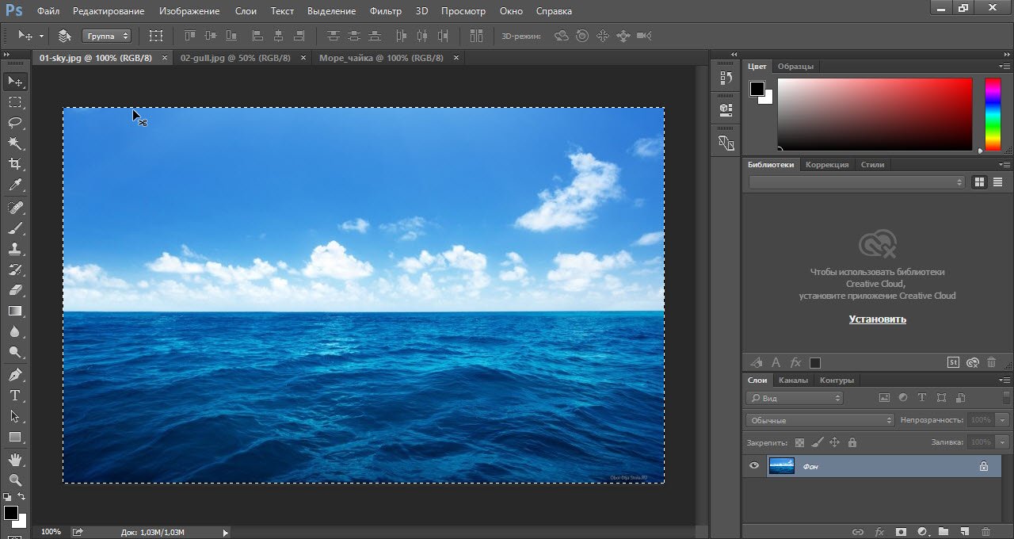
Task: Choose the Horizontal Type tool
Action: (15, 396)
